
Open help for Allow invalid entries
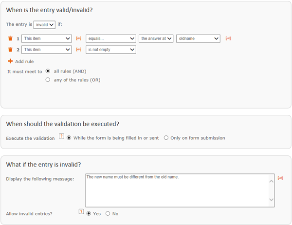click(x=81, y=211)
